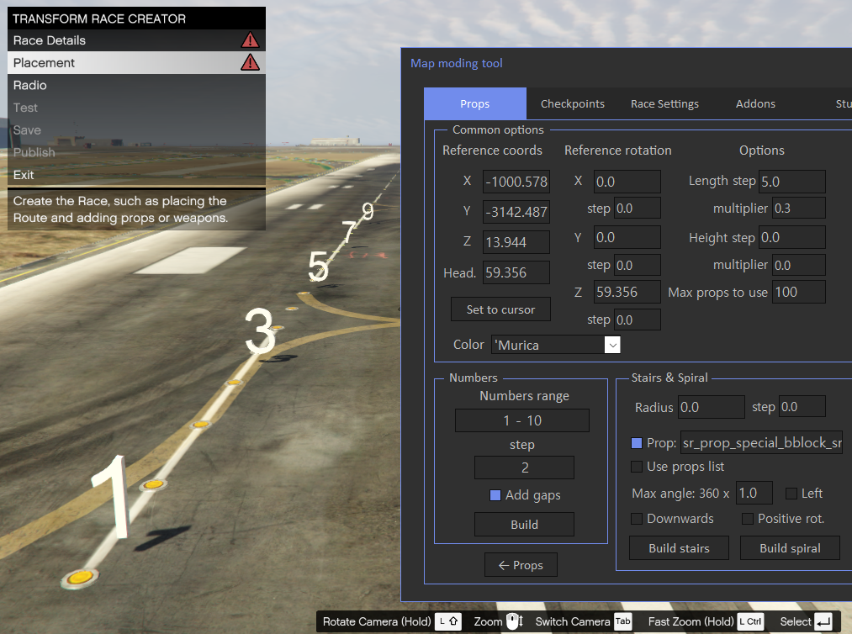The width and height of the screenshot is (852, 634).
Task: Click the Max angle multiplier field
Action: 754,493
